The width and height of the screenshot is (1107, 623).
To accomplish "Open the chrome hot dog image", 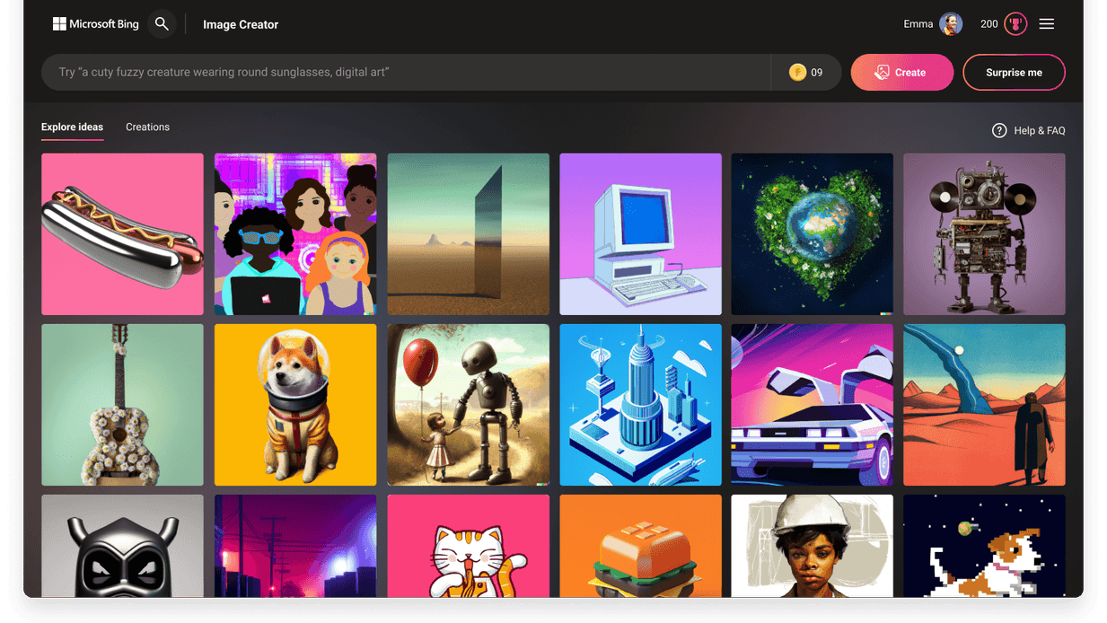I will point(122,233).
